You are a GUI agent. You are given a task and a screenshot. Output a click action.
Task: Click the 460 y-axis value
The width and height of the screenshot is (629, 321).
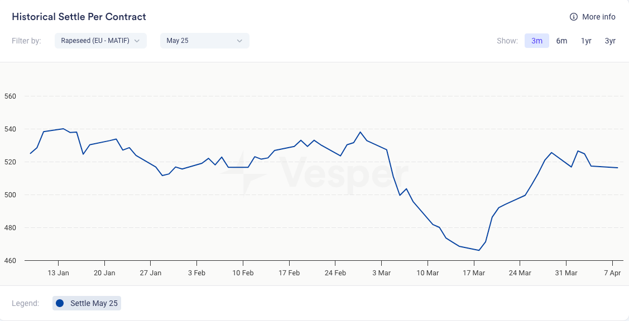[10, 260]
